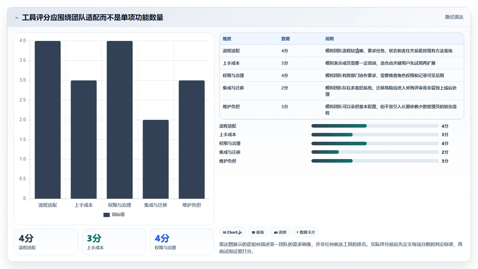Viewport: 478px width, 269px height.
Task: Select the Chart.js tag chip
Action: click(232, 232)
